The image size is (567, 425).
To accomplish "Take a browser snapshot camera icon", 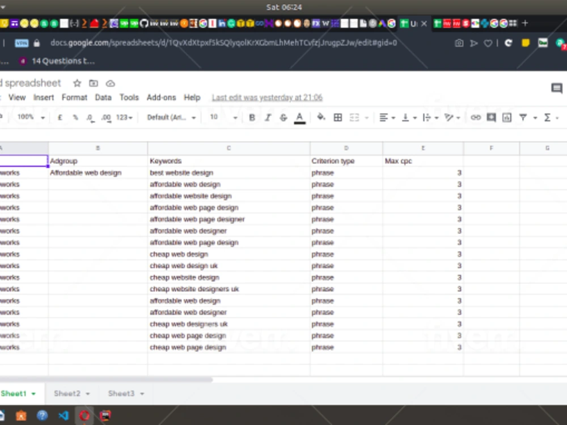I will pos(459,44).
